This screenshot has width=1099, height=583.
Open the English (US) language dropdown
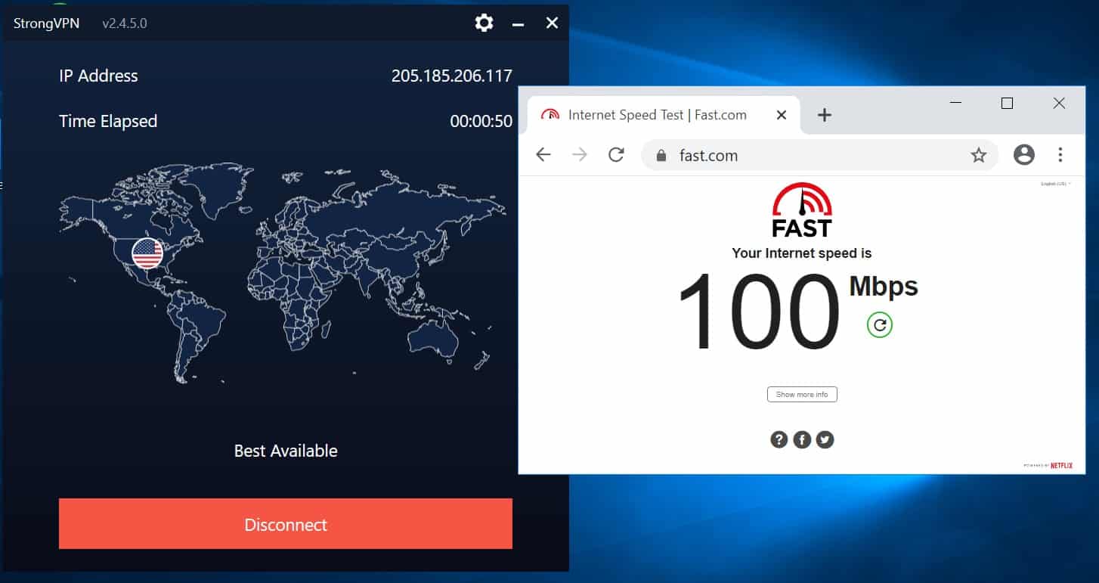(x=1056, y=184)
